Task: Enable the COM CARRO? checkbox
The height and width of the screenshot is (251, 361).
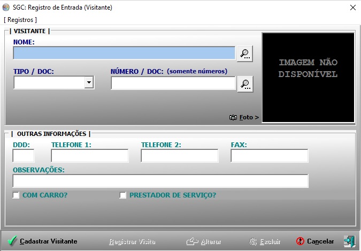Action: 16,195
